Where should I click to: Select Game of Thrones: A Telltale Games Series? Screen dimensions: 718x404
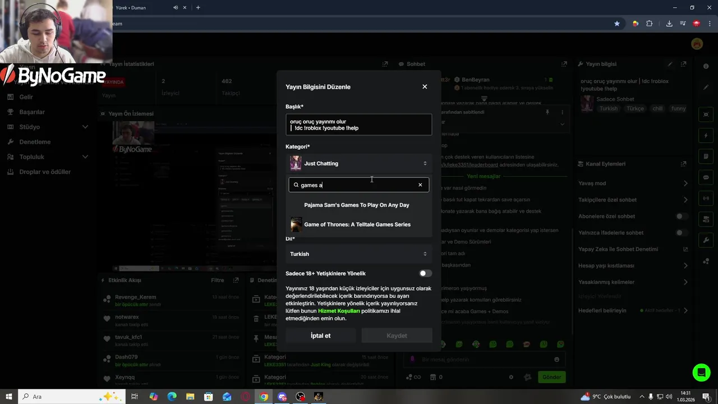tap(359, 224)
